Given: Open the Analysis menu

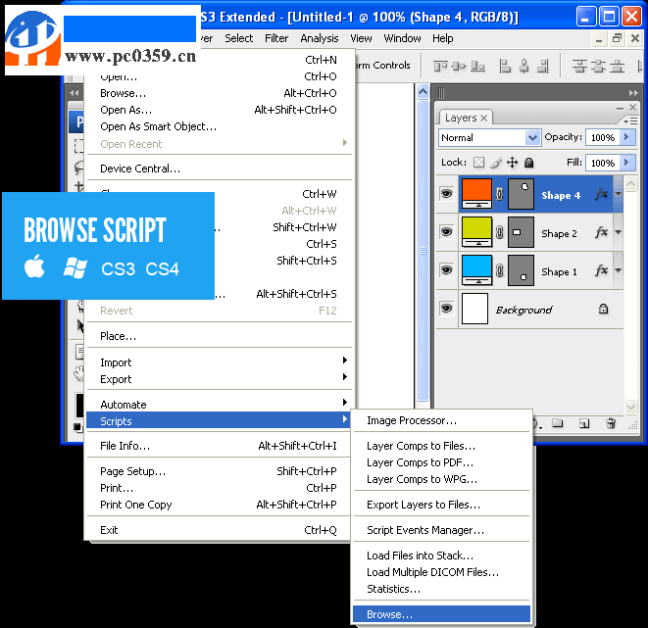Looking at the screenshot, I should pyautogui.click(x=319, y=38).
